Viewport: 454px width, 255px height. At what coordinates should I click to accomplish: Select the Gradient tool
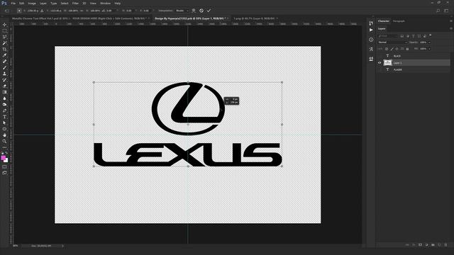pos(4,92)
